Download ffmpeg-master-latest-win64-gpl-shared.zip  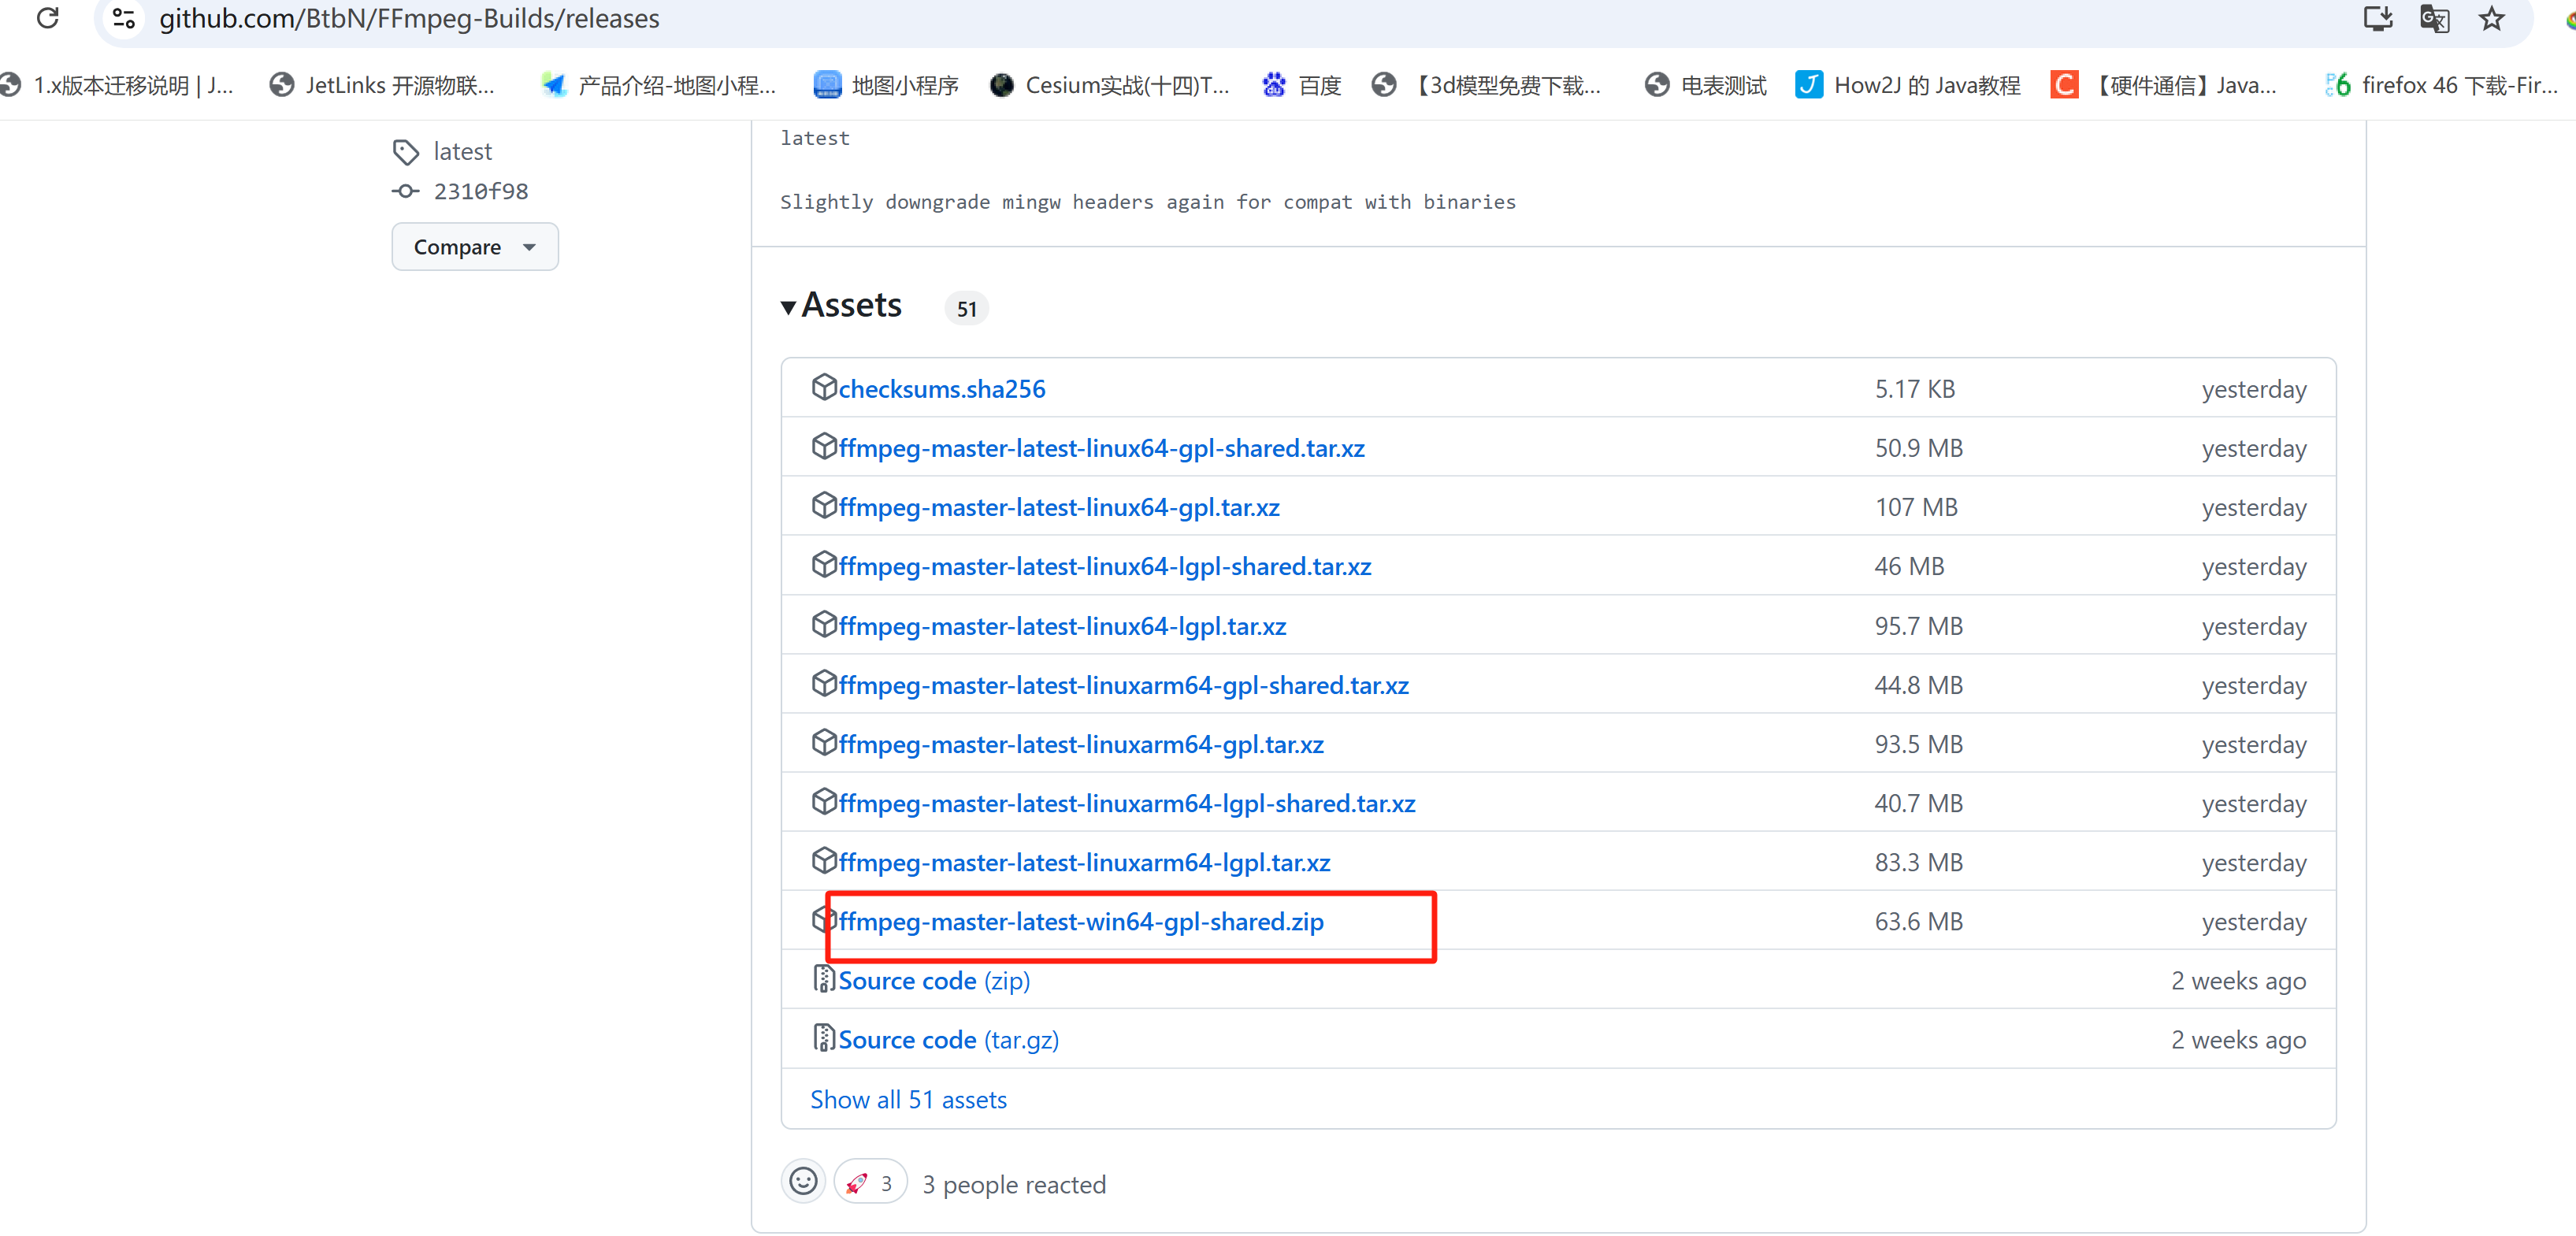tap(1080, 921)
